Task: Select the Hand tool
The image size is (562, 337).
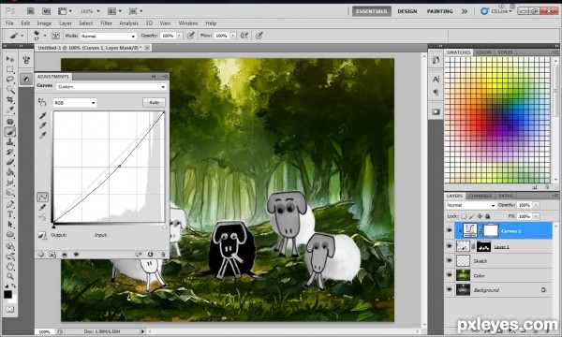Action: [x=10, y=266]
